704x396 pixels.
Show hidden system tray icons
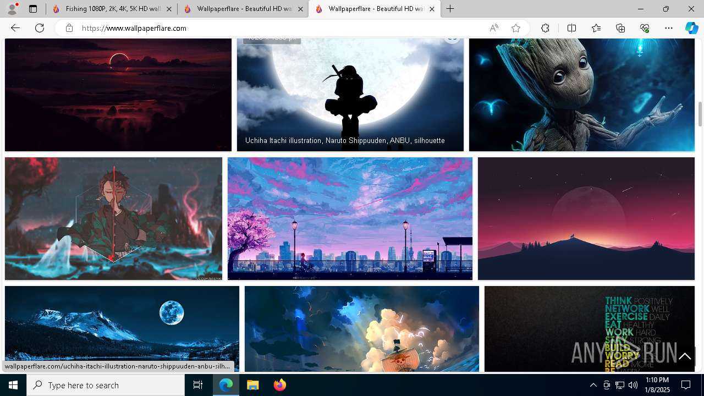click(593, 385)
